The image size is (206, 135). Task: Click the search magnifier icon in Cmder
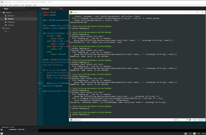187,120
